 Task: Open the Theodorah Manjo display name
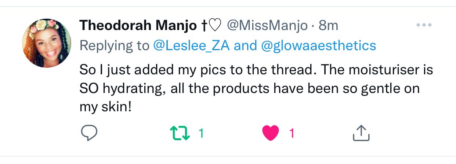138,25
